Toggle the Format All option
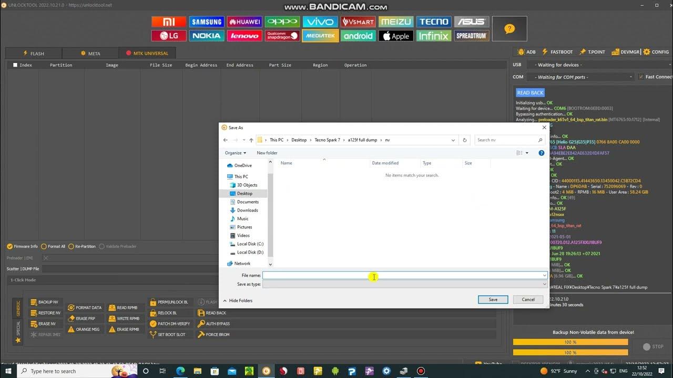This screenshot has height=378, width=673. click(53, 246)
